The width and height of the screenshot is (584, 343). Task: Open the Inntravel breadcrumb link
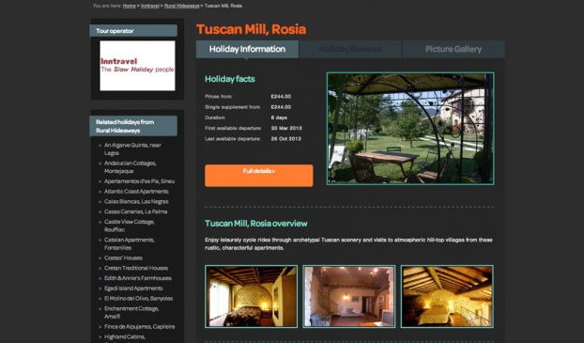150,6
